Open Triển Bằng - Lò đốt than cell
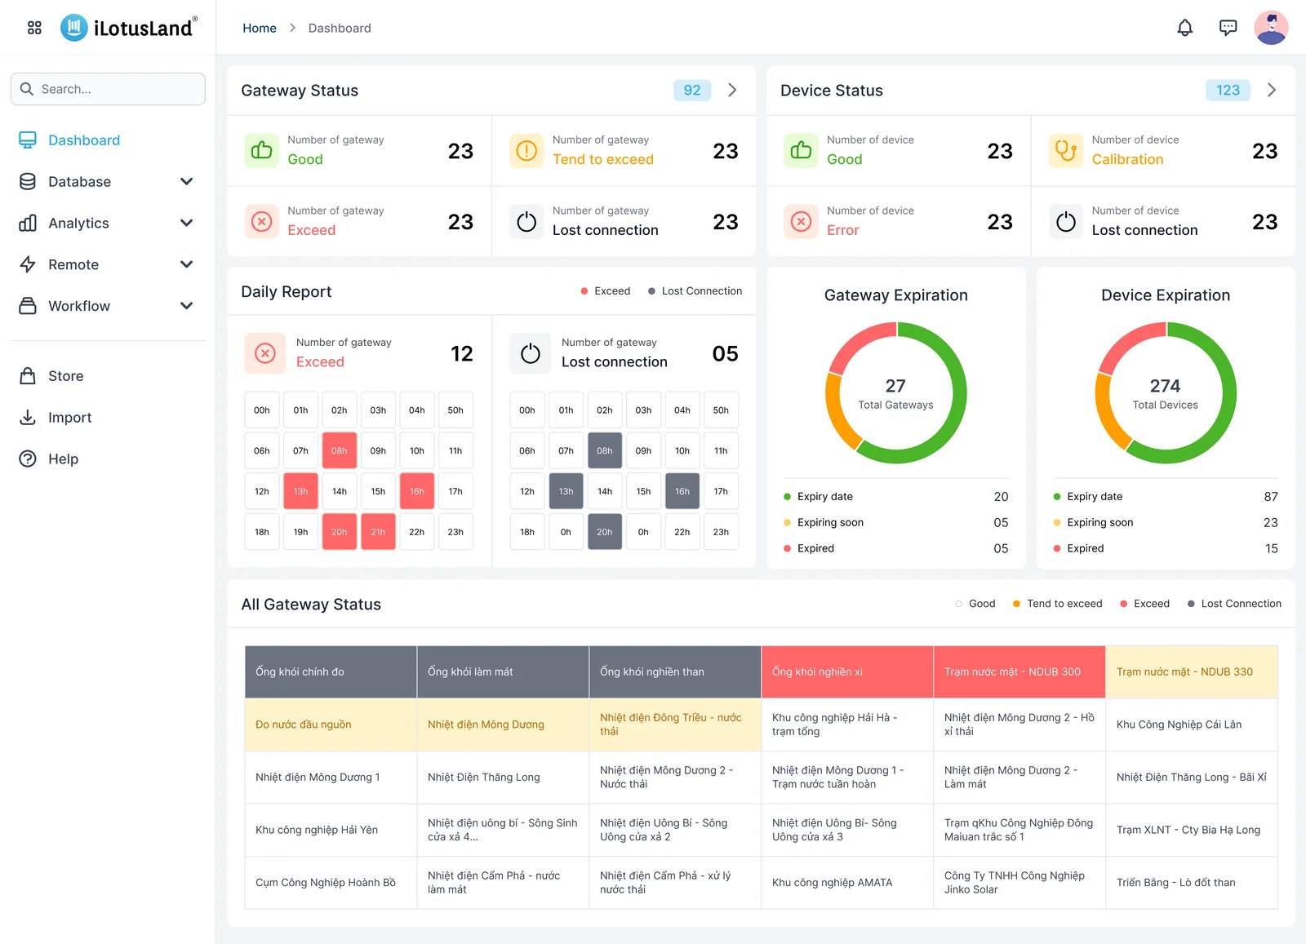This screenshot has height=944, width=1306. [1192, 882]
